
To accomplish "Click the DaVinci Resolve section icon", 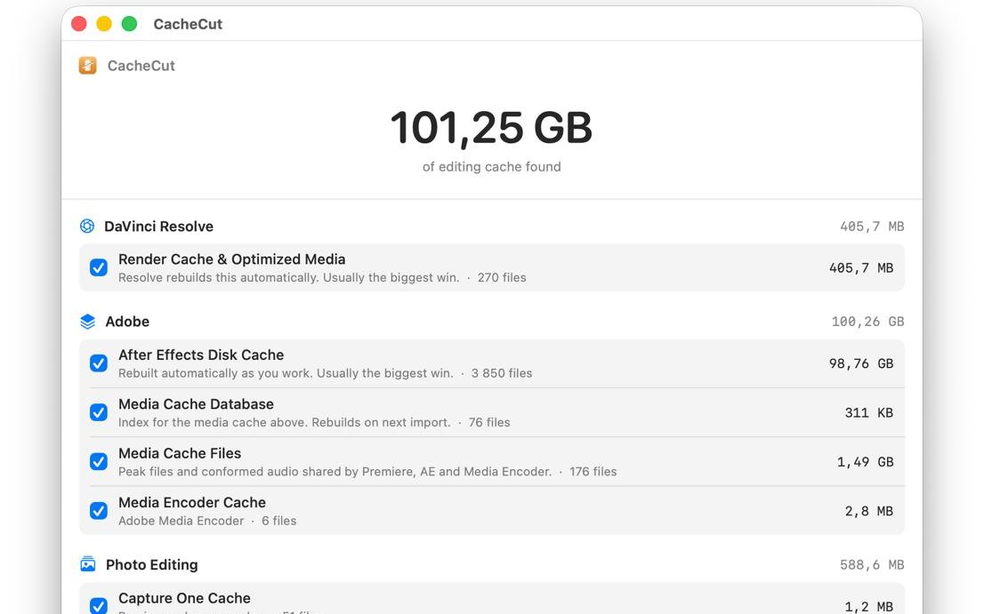I will [87, 227].
